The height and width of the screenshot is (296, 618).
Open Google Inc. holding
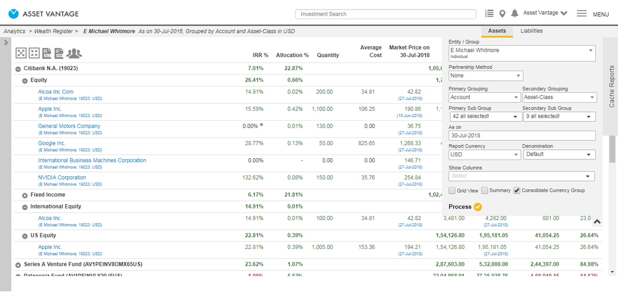point(52,143)
